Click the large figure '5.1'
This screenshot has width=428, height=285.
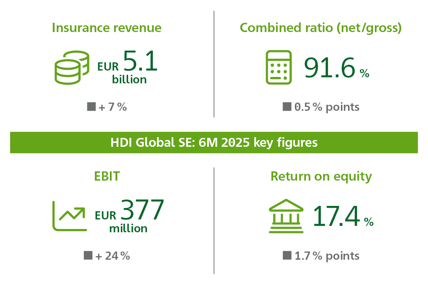pos(140,61)
